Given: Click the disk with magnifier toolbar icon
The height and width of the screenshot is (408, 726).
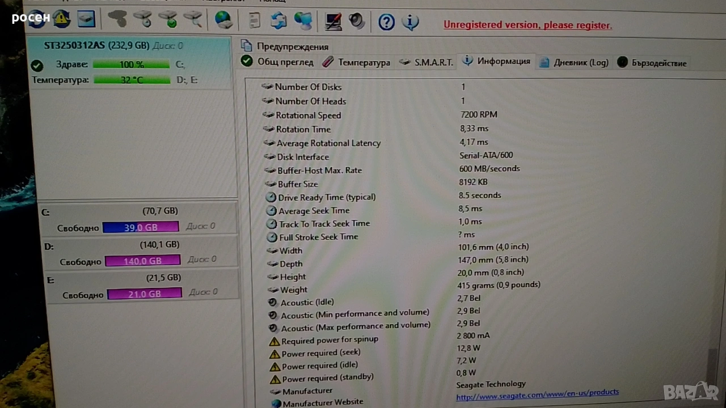Looking at the screenshot, I should pyautogui.click(x=193, y=20).
